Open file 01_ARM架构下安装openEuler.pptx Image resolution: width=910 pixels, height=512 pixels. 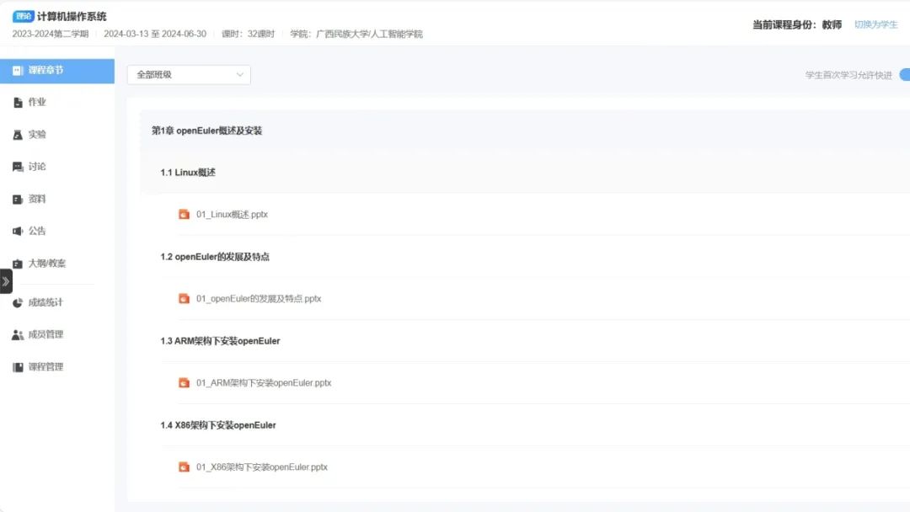(x=264, y=382)
